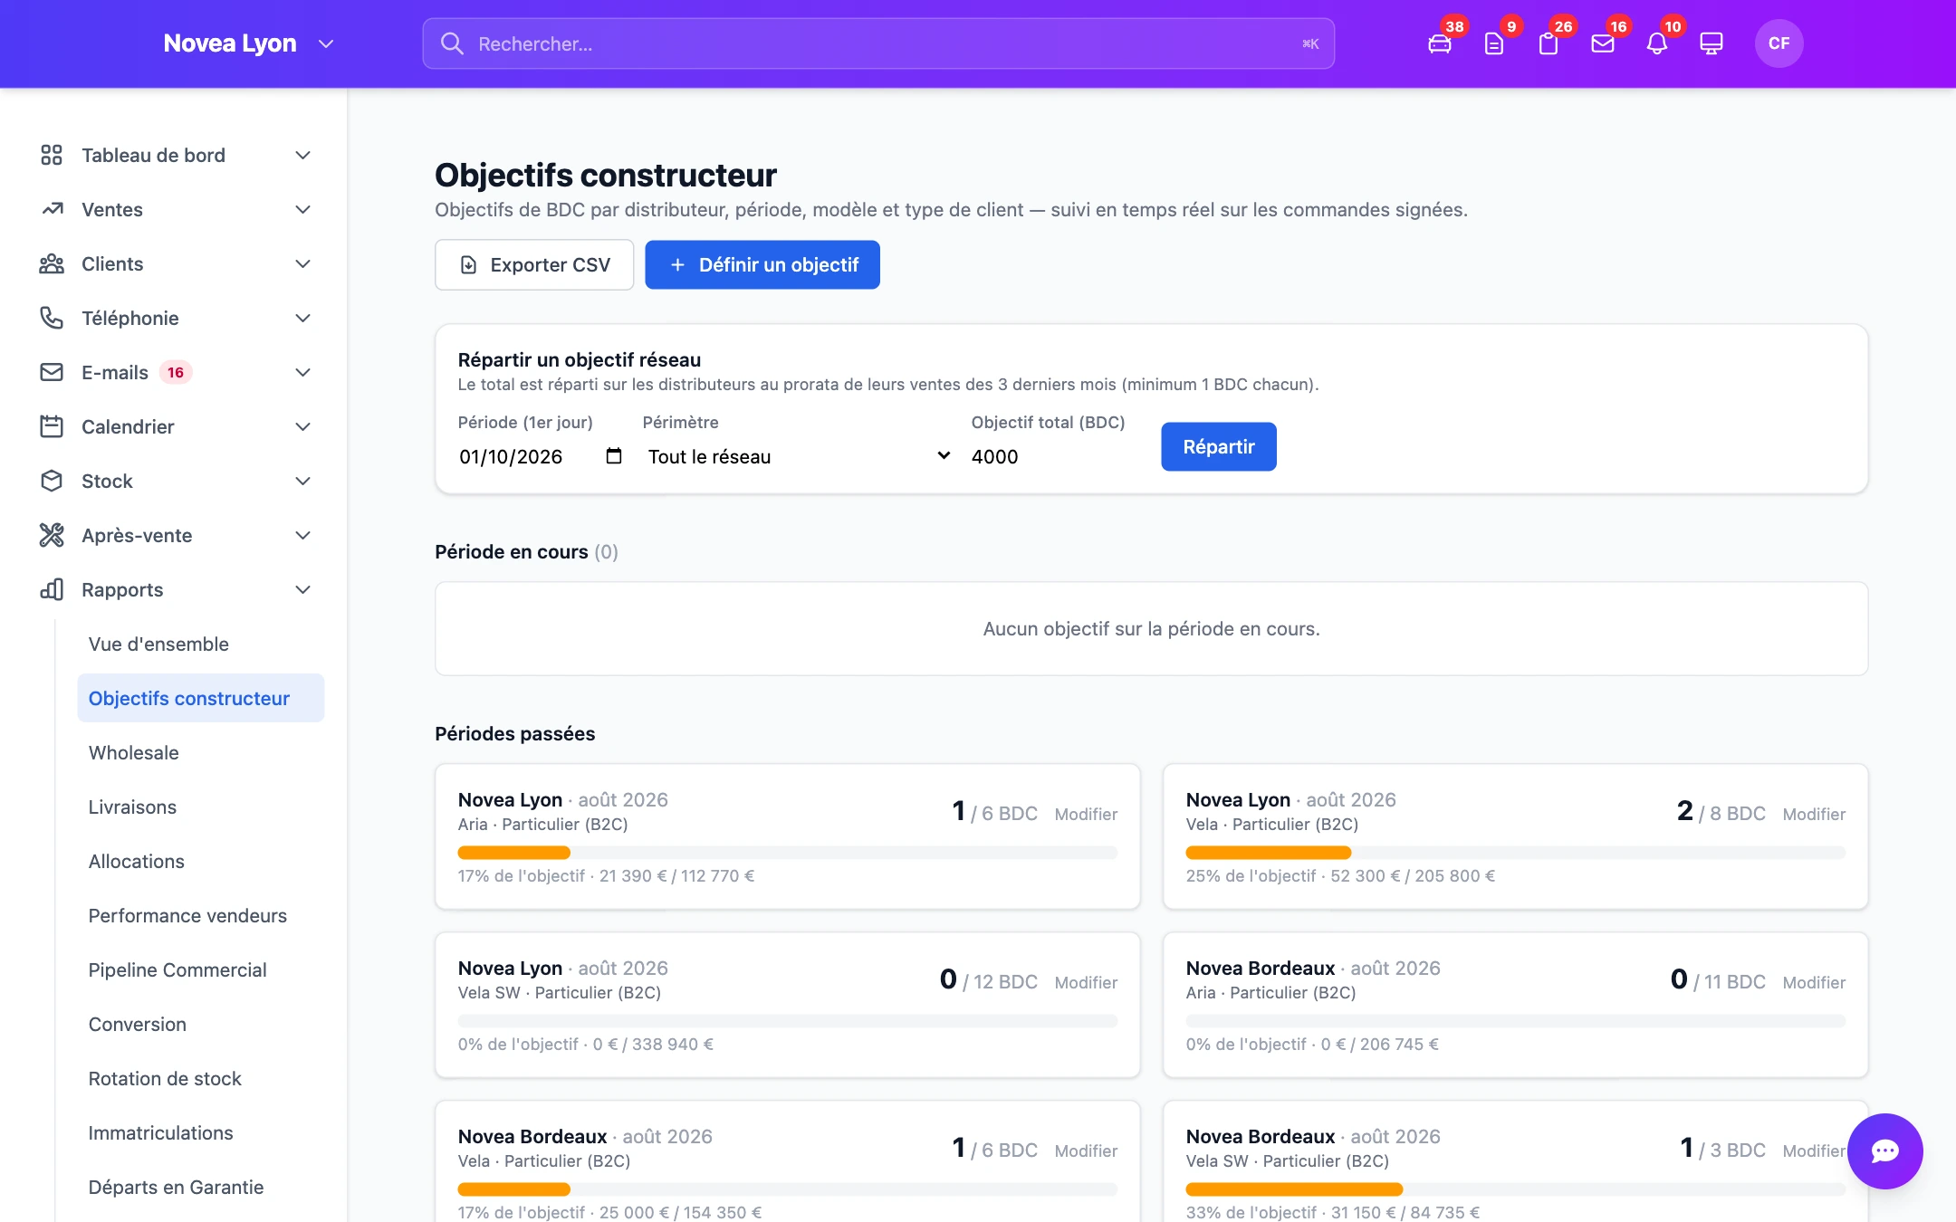The image size is (1956, 1222).
Task: Expand the Après-vente section chevron
Action: tap(303, 535)
